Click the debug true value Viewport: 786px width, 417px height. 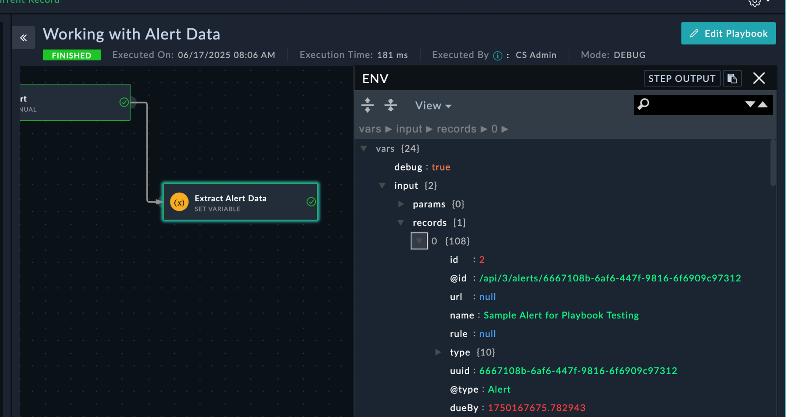441,167
